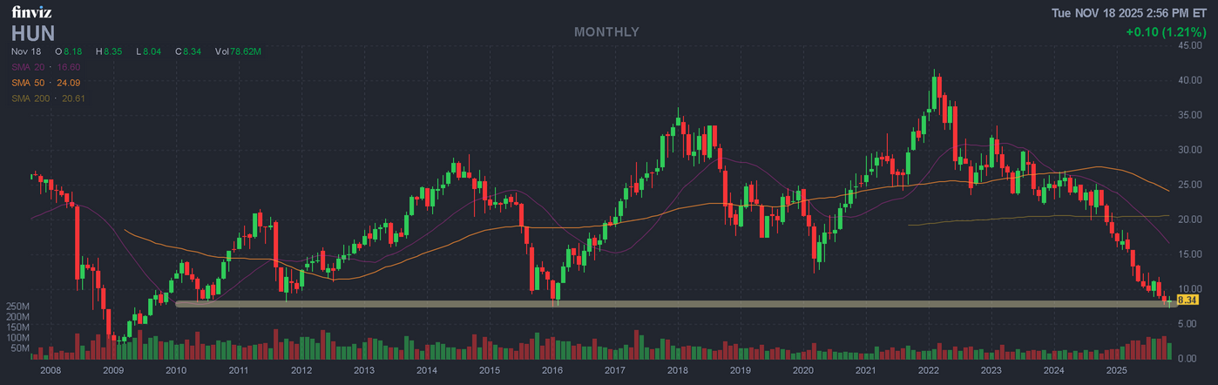Image resolution: width=1218 pixels, height=385 pixels.
Task: Select the 2022 year marker on the timeline
Action: [928, 371]
